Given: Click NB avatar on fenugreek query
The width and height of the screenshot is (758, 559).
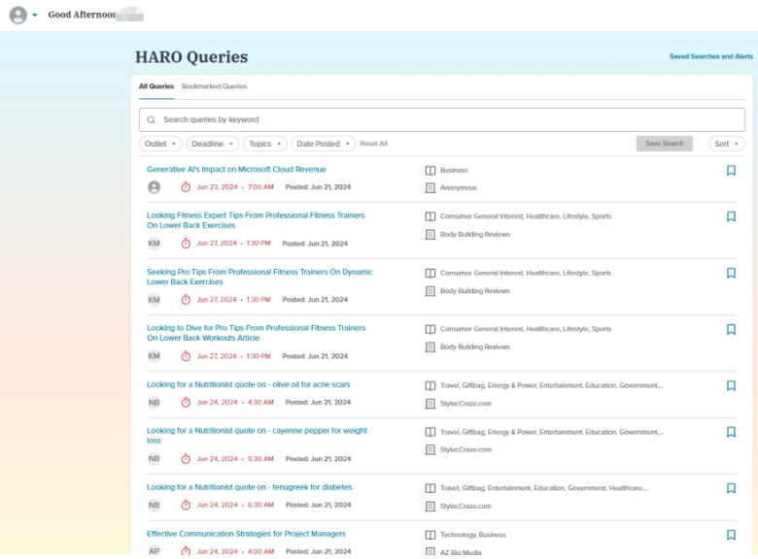Looking at the screenshot, I should tap(155, 506).
